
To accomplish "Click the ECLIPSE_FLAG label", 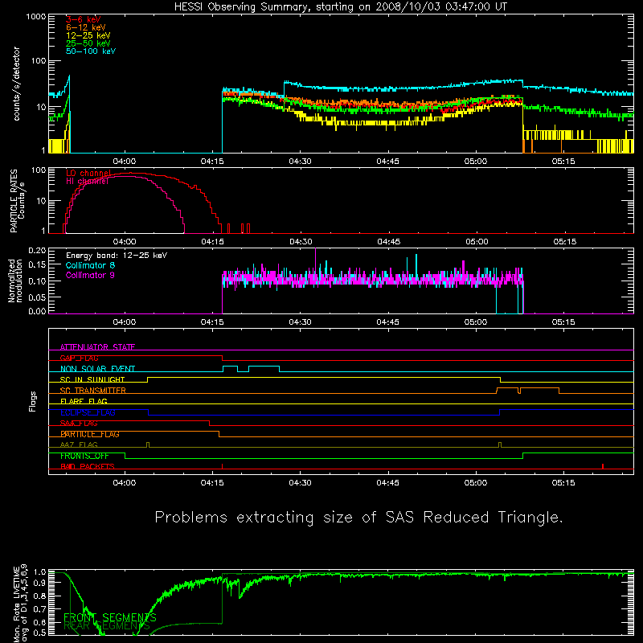I will tap(88, 412).
